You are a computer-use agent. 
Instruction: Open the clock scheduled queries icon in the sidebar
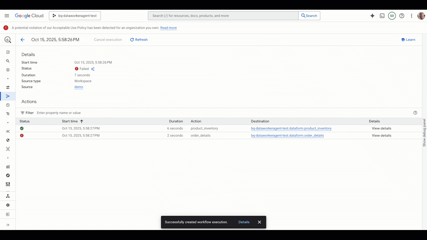click(x=8, y=105)
